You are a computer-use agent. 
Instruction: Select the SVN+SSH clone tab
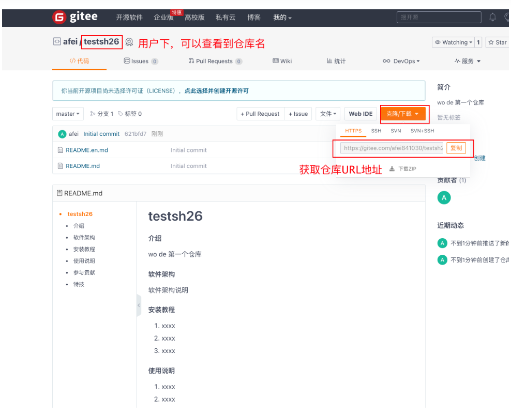(422, 131)
